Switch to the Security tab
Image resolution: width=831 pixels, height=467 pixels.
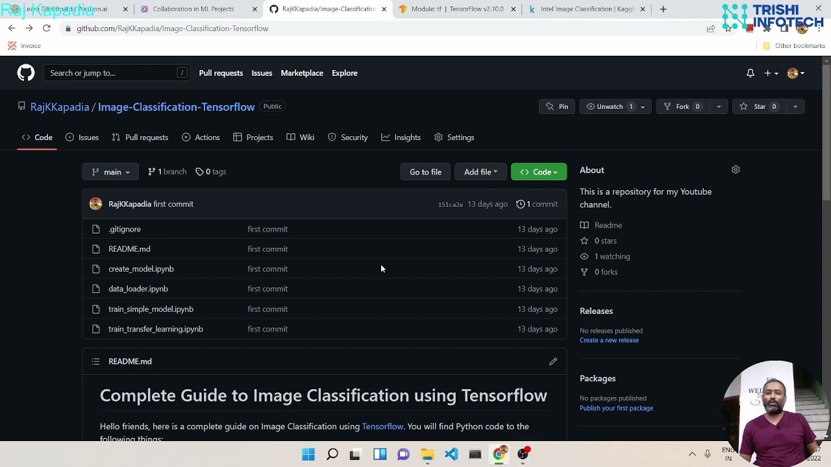pyautogui.click(x=348, y=138)
